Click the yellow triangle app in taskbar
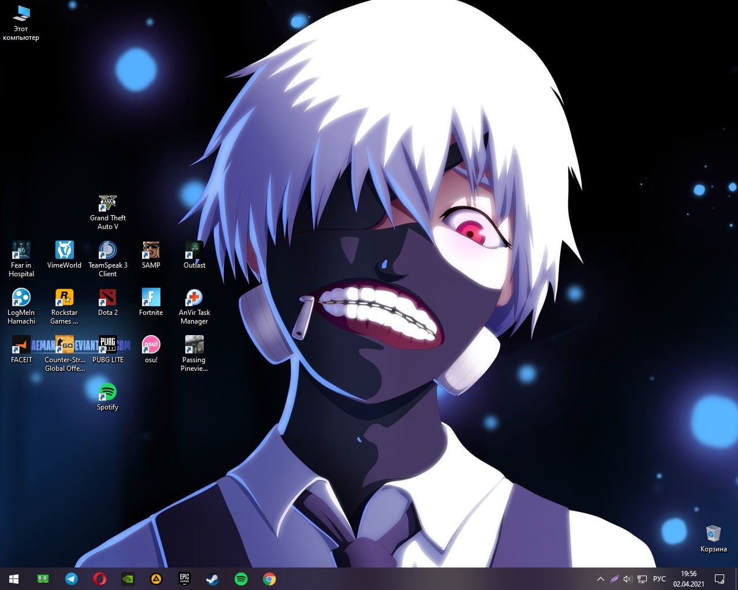738x590 pixels. tap(156, 578)
